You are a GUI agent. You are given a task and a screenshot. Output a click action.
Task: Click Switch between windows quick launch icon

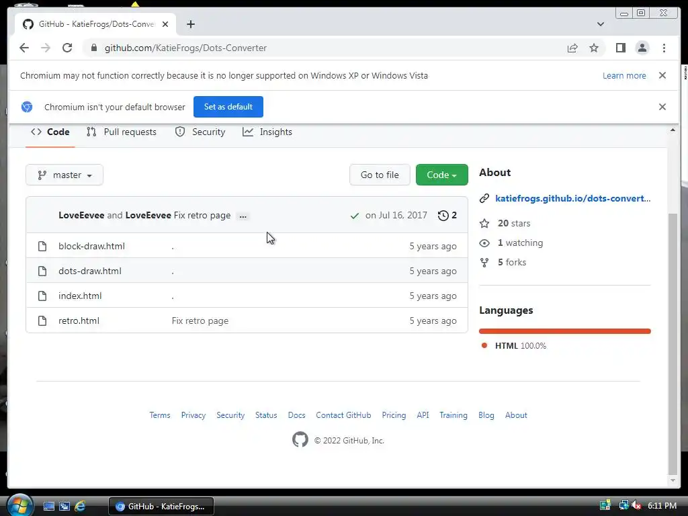[x=64, y=507]
